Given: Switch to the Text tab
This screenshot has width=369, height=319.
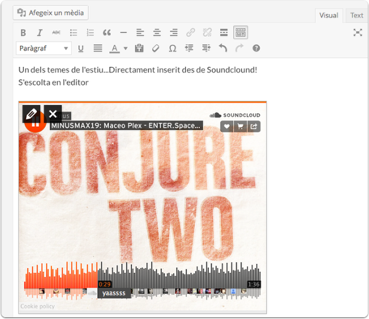Looking at the screenshot, I should point(356,15).
